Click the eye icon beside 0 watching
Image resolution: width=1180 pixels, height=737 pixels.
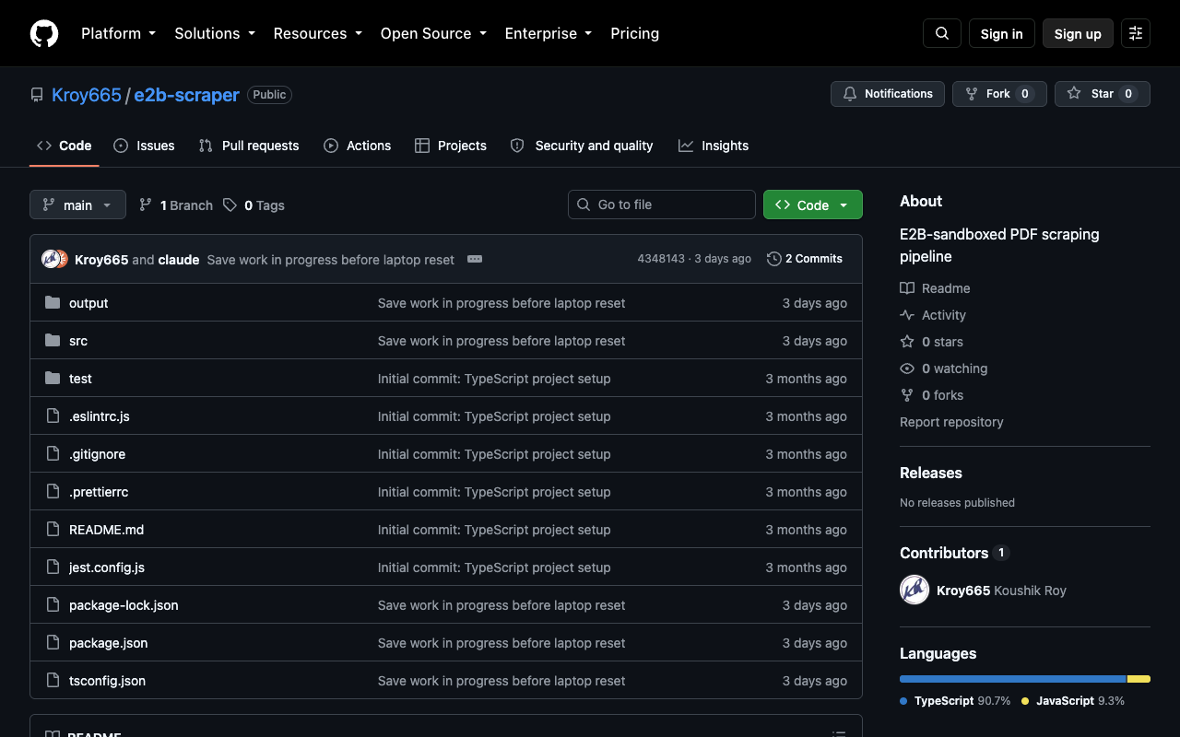[907, 368]
